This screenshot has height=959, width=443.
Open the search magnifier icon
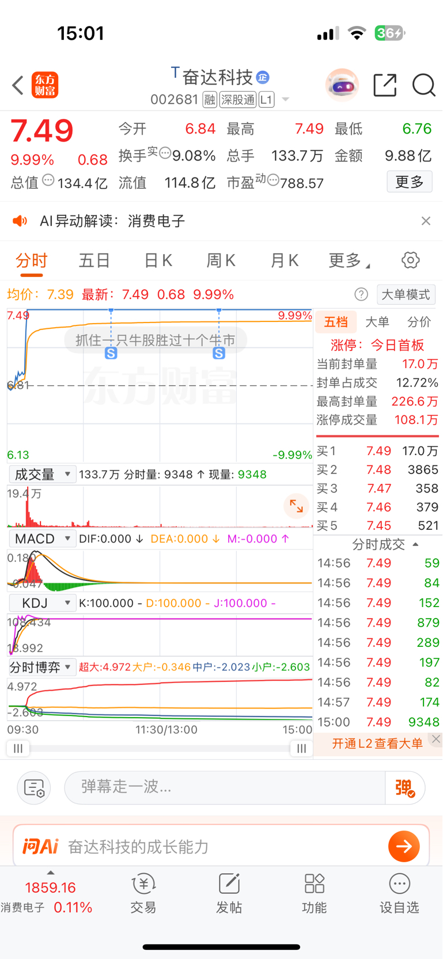423,85
